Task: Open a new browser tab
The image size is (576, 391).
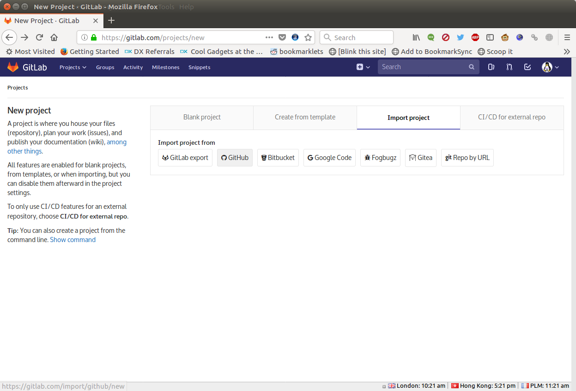Action: [111, 20]
